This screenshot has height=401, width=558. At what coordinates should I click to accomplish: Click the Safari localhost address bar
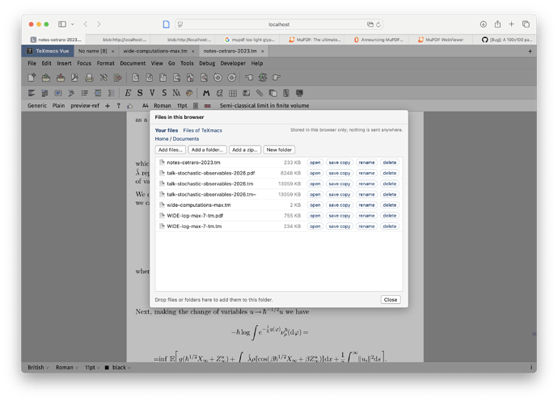279,24
